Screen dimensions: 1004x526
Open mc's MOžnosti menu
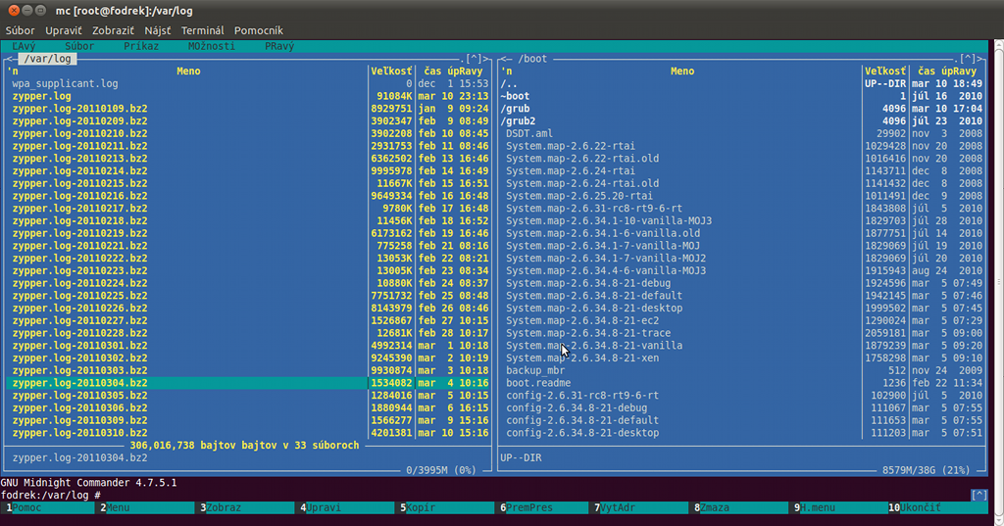click(212, 46)
